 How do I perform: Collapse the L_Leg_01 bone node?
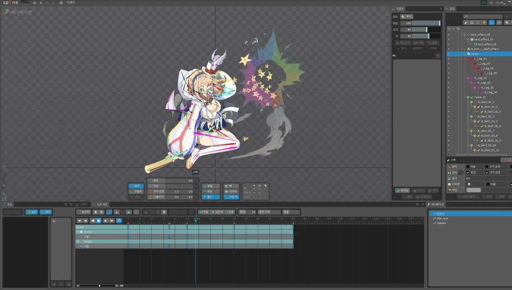[468, 59]
